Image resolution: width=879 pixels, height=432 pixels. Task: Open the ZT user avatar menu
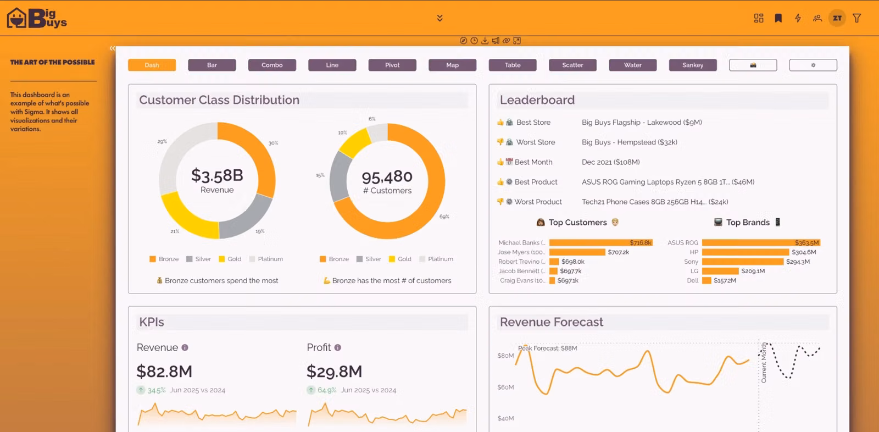[837, 18]
